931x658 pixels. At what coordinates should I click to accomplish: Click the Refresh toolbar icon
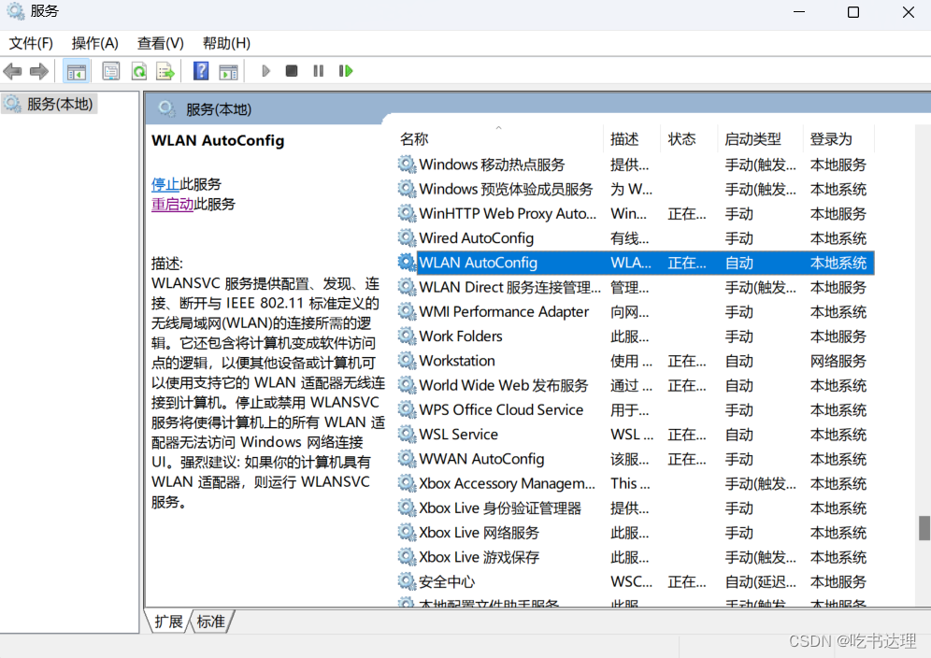139,72
